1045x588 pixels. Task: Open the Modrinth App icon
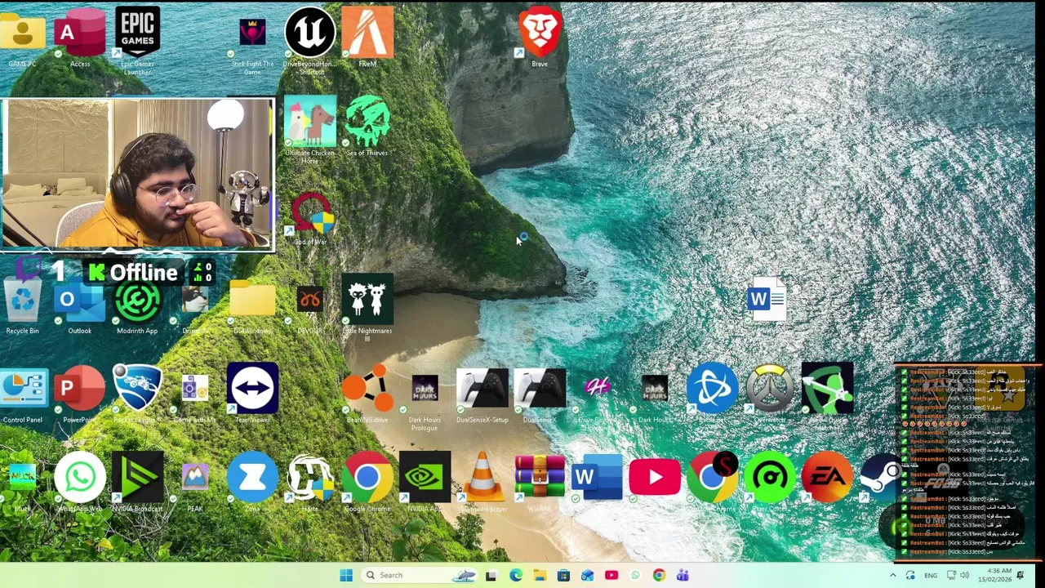pyautogui.click(x=137, y=302)
